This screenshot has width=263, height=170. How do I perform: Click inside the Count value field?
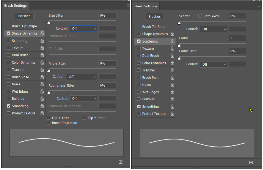click(237, 38)
